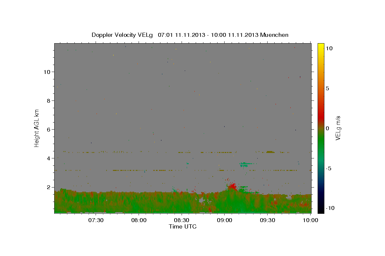Click the height axis label 2
This screenshot has width=385, height=256.
(x=49, y=187)
